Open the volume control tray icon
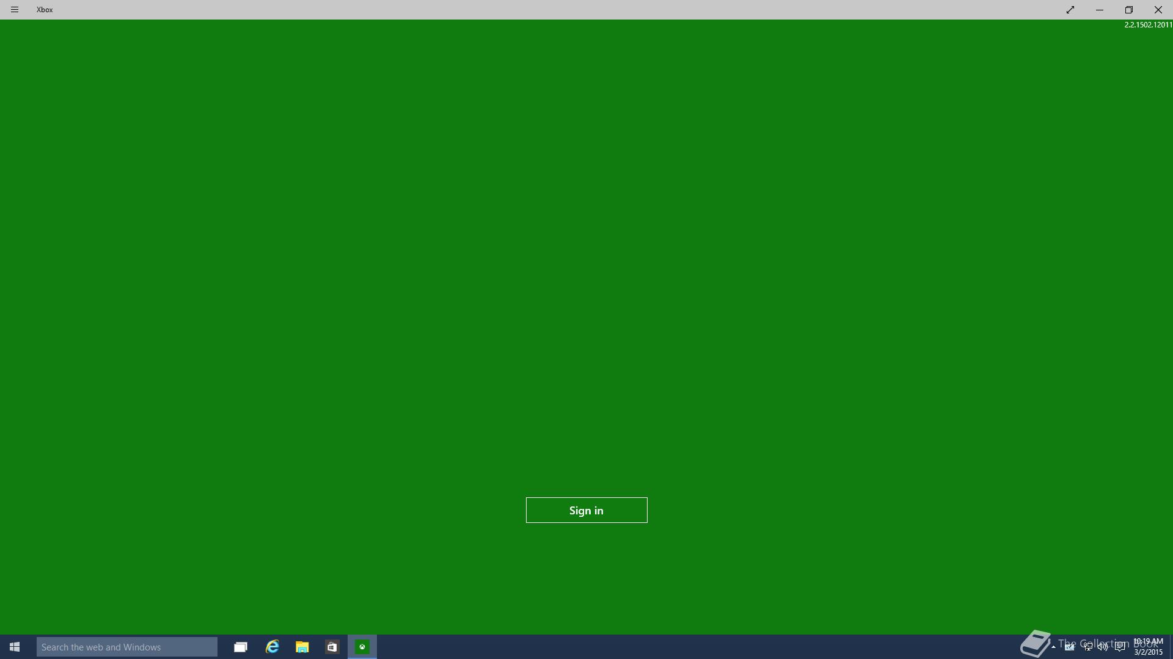 [x=1103, y=647]
